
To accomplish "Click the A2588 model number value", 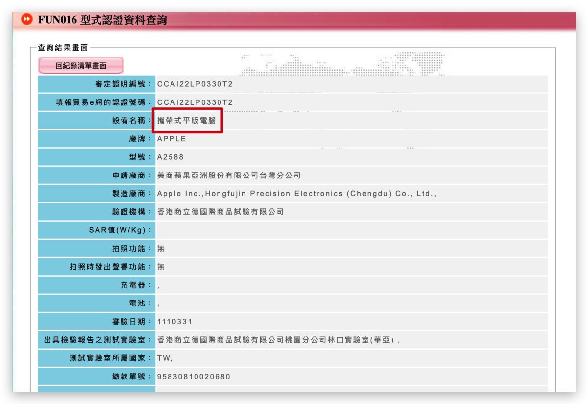I will click(171, 157).
